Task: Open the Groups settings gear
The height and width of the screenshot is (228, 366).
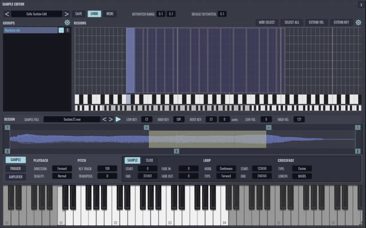Action: (x=67, y=22)
